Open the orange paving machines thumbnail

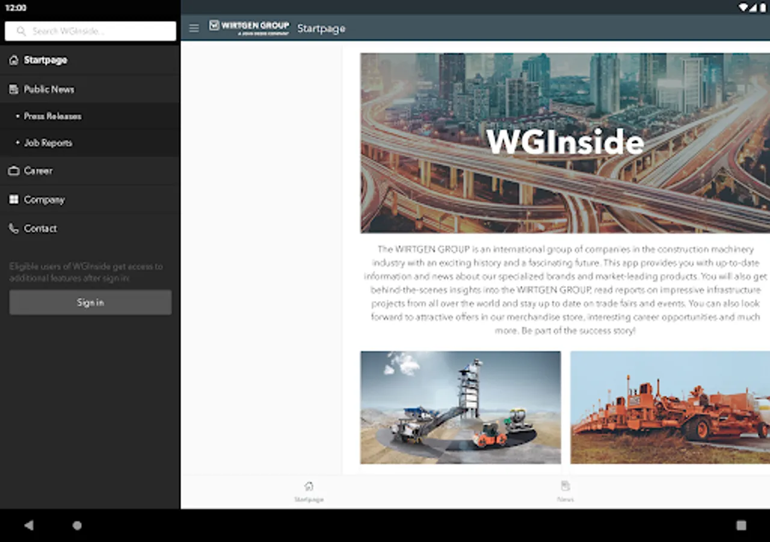[670, 408]
